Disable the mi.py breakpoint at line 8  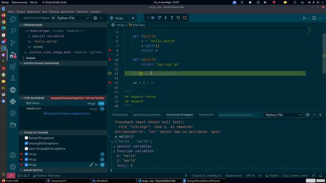click(26, 154)
